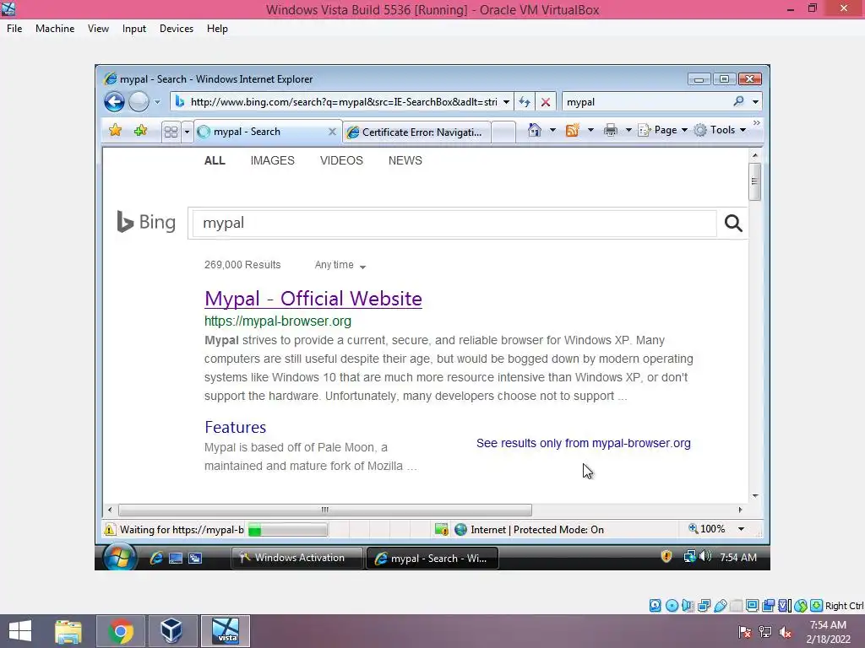Click VirtualBox USB status icon

(x=721, y=606)
